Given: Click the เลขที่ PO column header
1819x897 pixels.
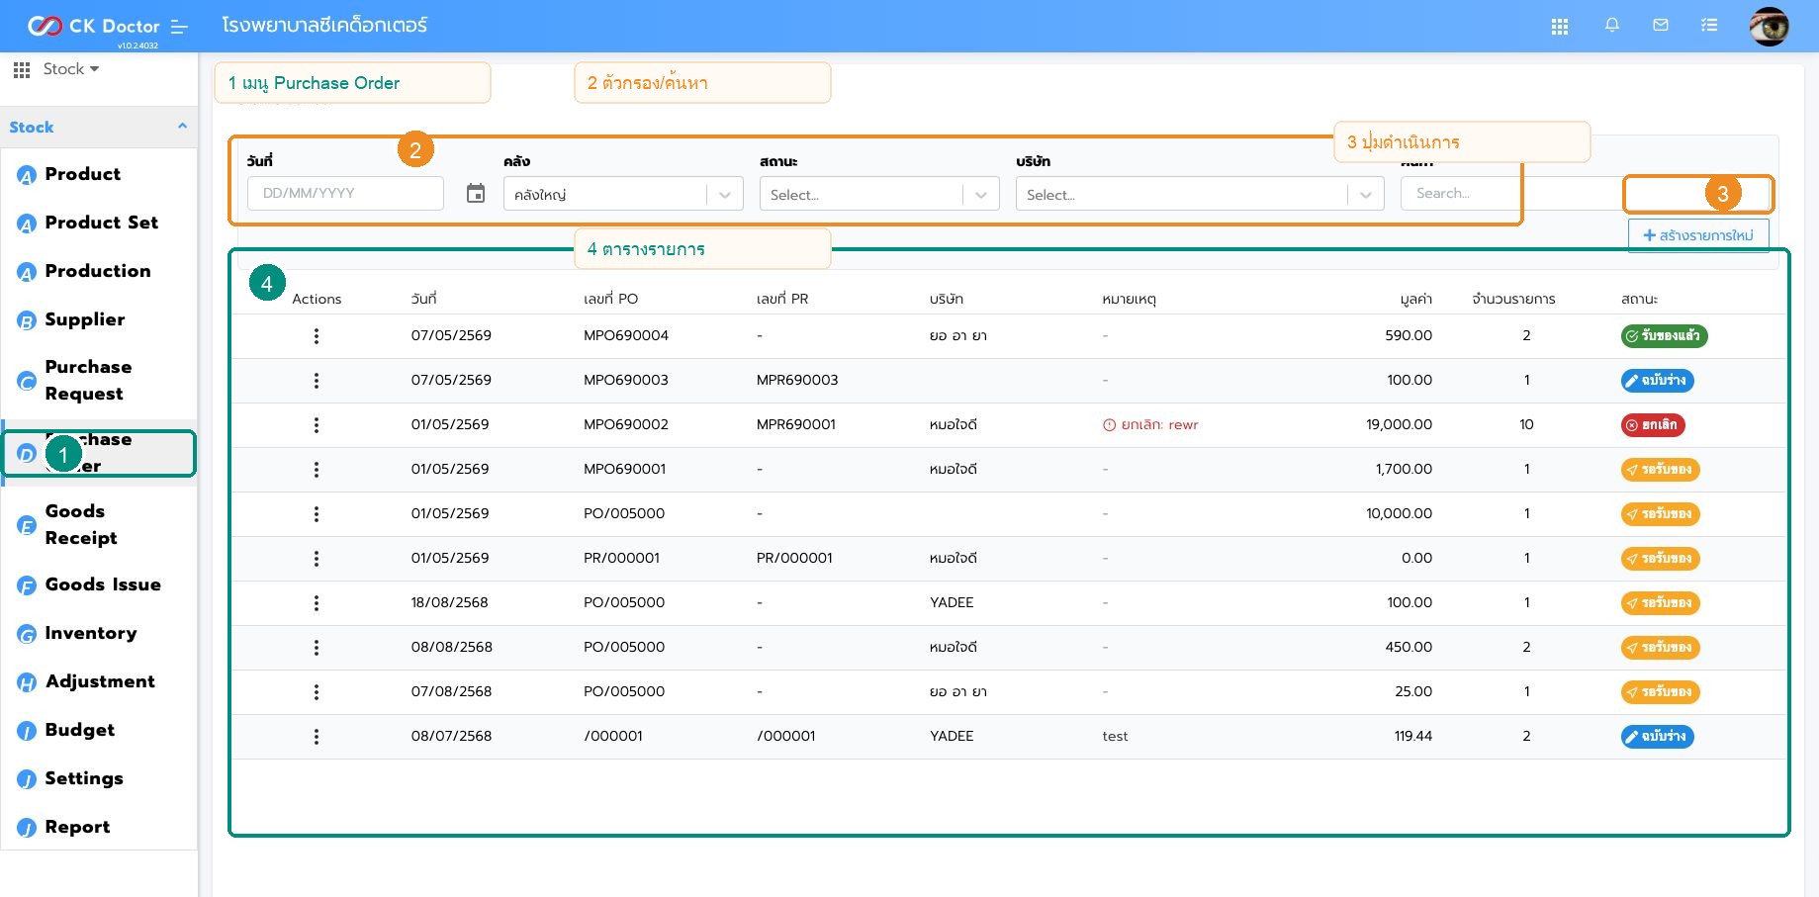Looking at the screenshot, I should (x=610, y=299).
